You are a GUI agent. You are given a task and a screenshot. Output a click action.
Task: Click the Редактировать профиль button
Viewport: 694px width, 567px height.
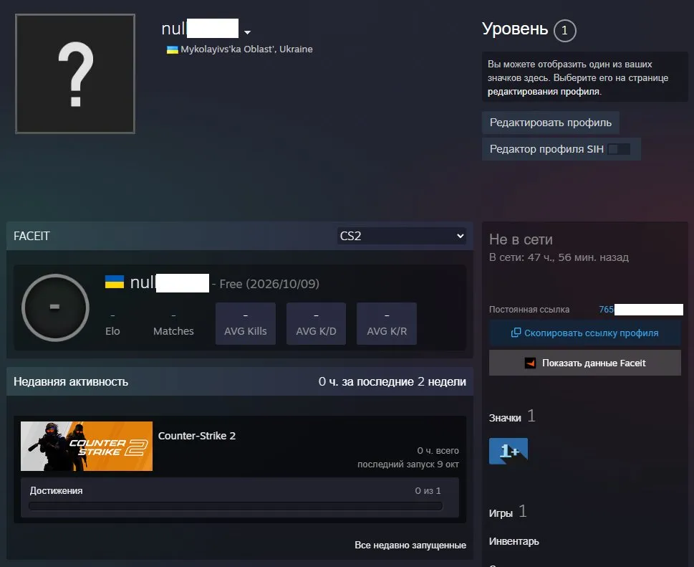551,123
